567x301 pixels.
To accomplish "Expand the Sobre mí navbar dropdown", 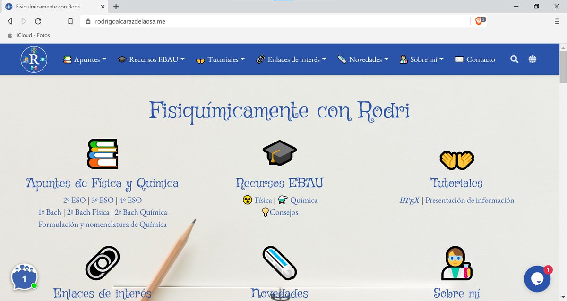I will tap(421, 59).
